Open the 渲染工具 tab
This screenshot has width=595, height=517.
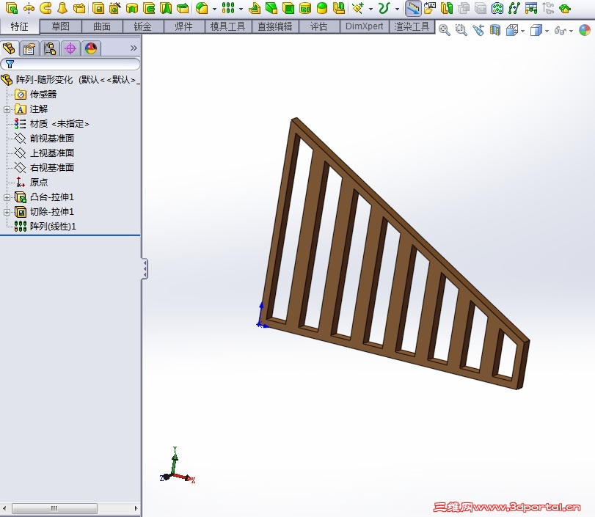coord(412,26)
